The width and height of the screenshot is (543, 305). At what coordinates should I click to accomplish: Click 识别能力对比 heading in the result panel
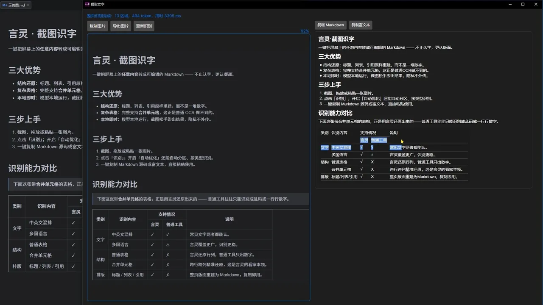coord(335,113)
